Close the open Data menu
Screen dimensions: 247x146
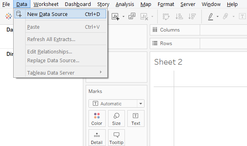click(22, 4)
